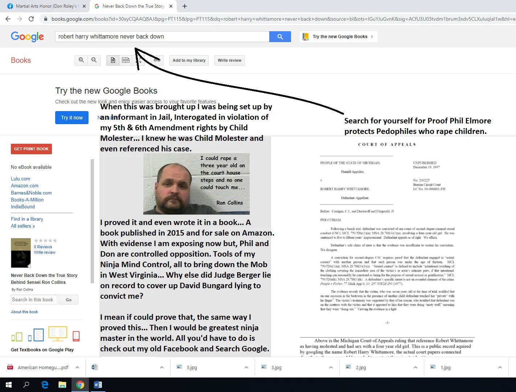The height and width of the screenshot is (392, 516).
Task: Go forward in browser history
Action: click(20, 19)
